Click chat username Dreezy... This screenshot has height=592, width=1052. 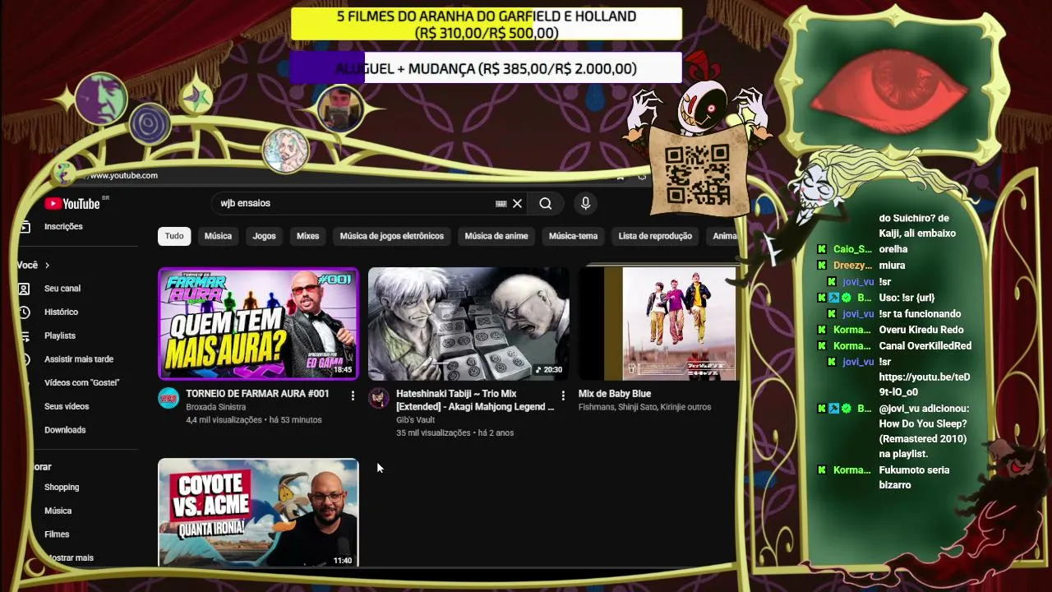click(x=852, y=266)
